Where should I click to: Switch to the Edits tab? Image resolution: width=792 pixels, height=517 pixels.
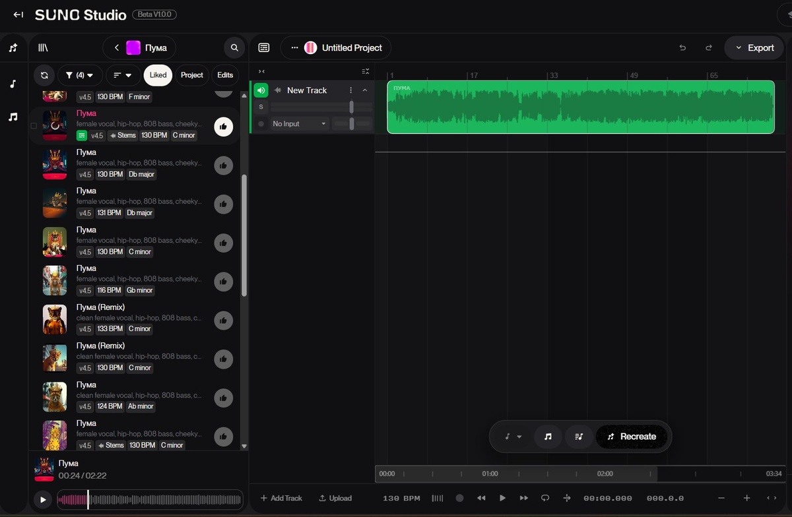coord(225,75)
